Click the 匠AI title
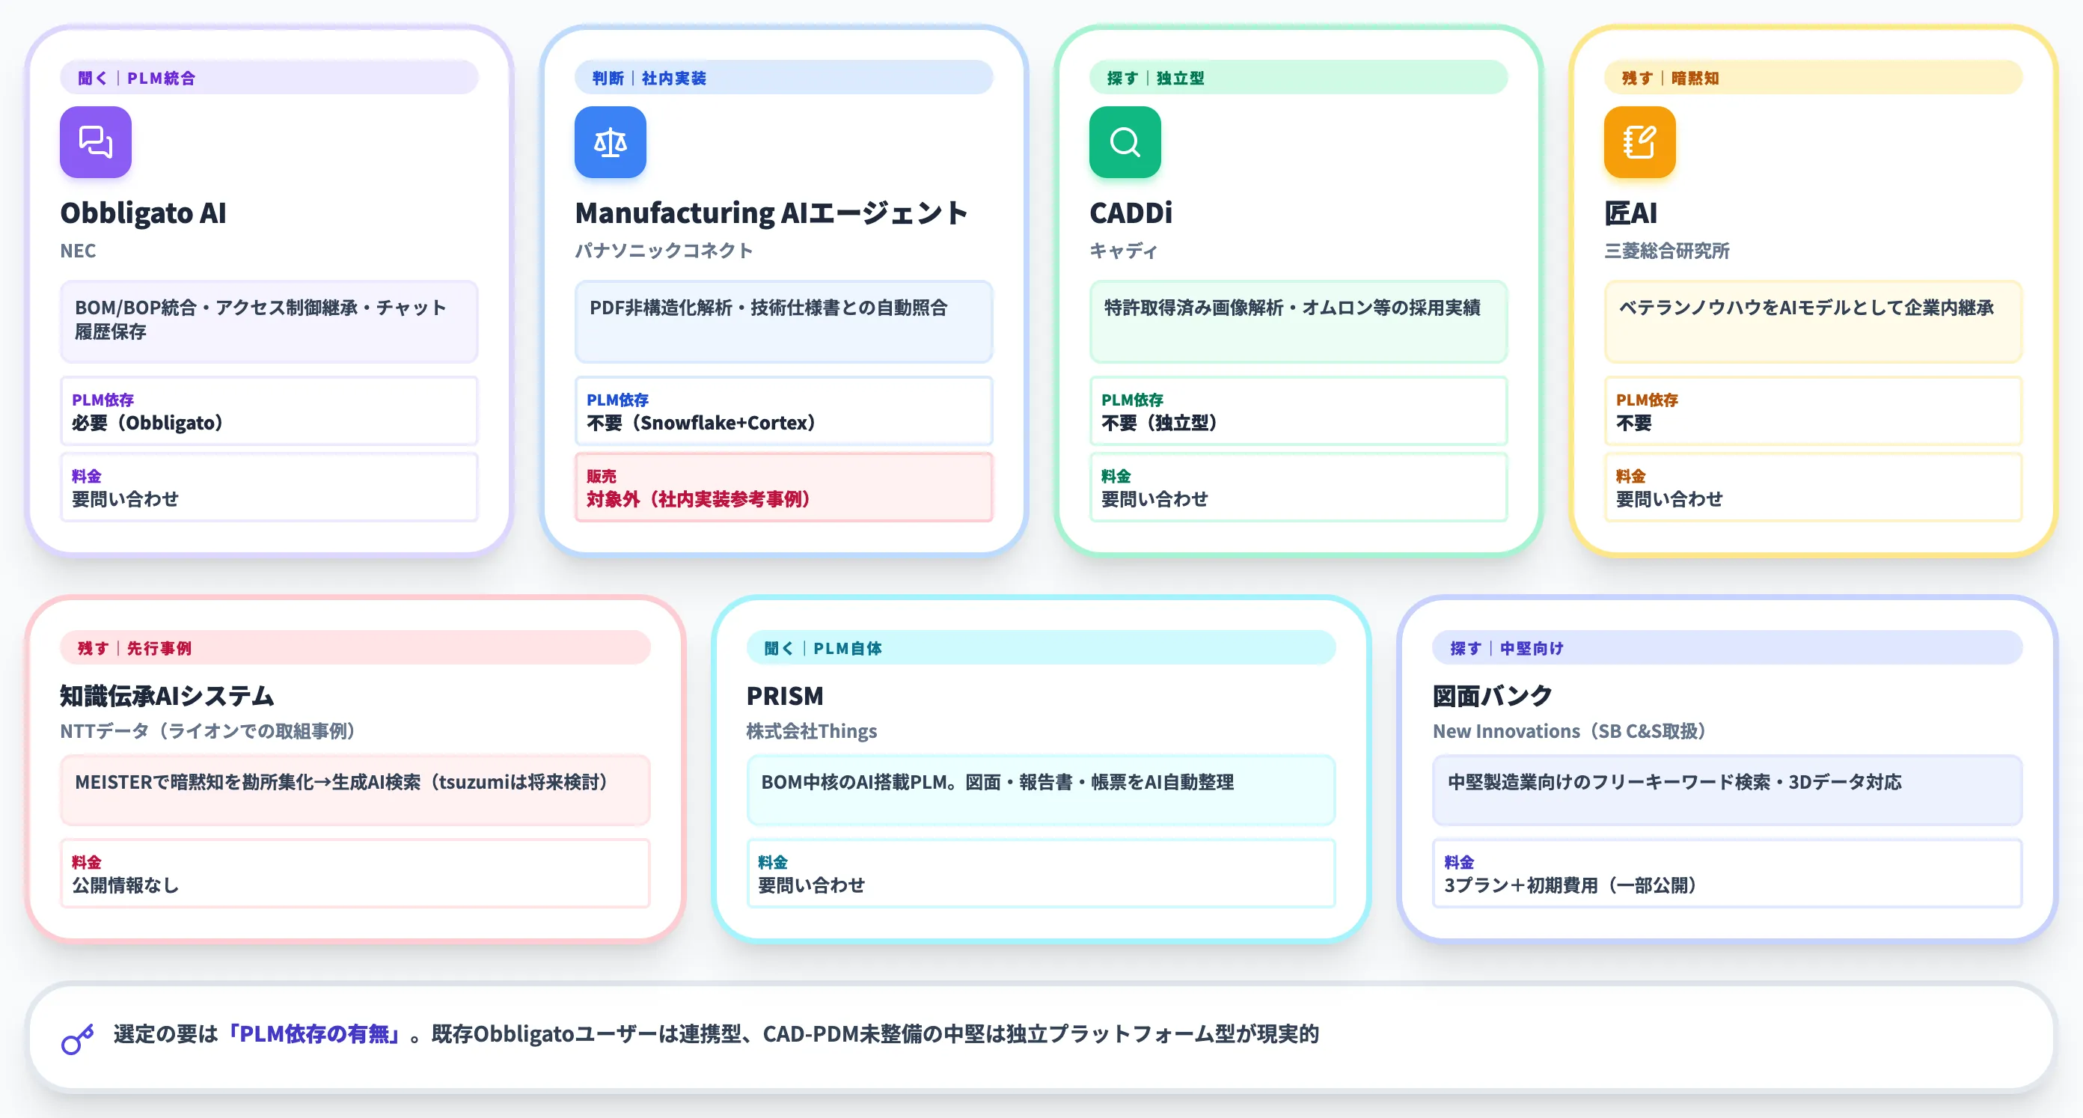The width and height of the screenshot is (2083, 1118). (1631, 213)
